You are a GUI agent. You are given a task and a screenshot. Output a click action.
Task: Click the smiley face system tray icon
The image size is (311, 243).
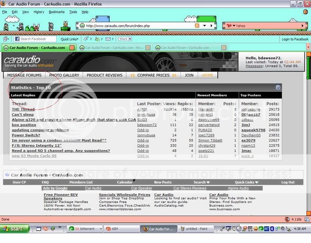256,229
